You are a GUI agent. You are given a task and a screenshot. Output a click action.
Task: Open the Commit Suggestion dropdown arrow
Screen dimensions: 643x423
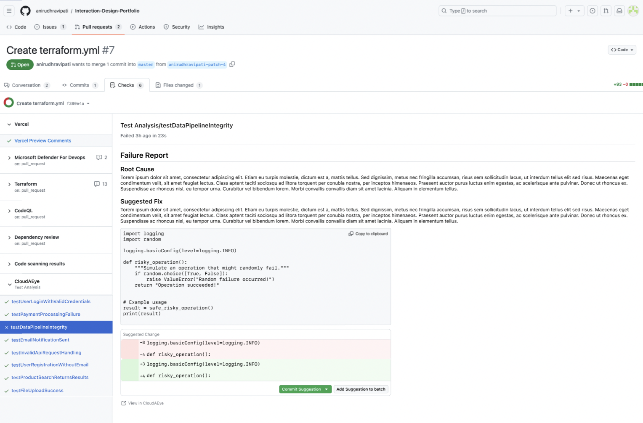(x=327, y=389)
